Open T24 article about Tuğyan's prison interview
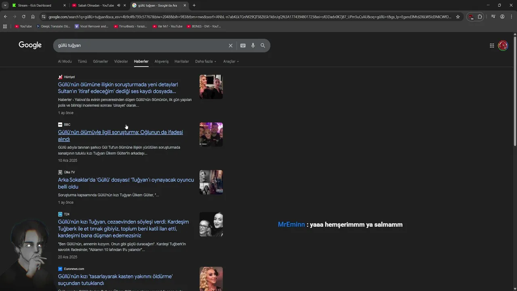Image resolution: width=517 pixels, height=291 pixels. point(123,229)
